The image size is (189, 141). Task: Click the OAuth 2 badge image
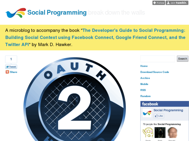(75, 99)
